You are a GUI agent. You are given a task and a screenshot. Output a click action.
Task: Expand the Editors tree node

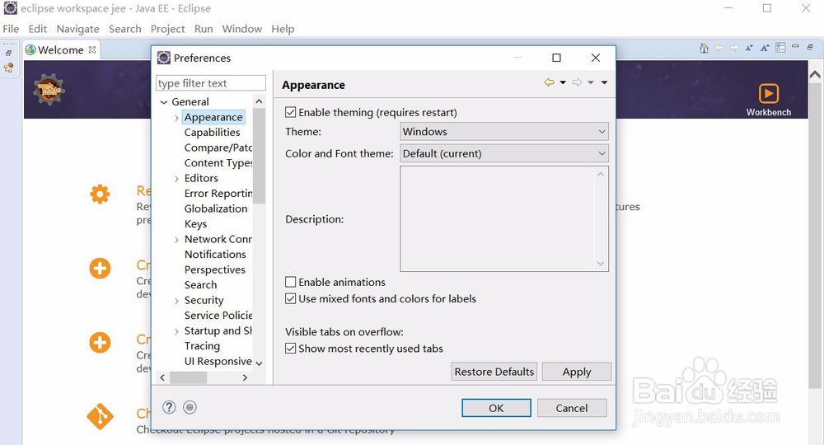[176, 179]
